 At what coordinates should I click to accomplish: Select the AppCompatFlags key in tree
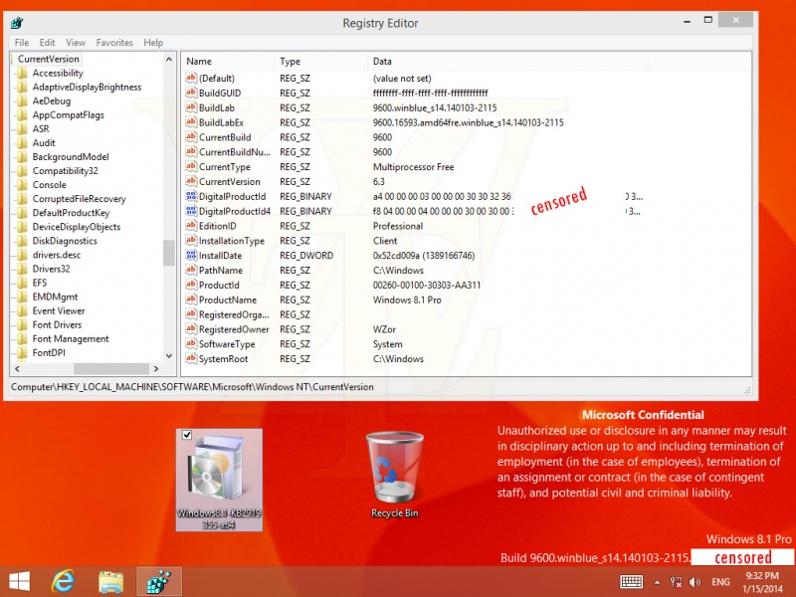pyautogui.click(x=68, y=115)
